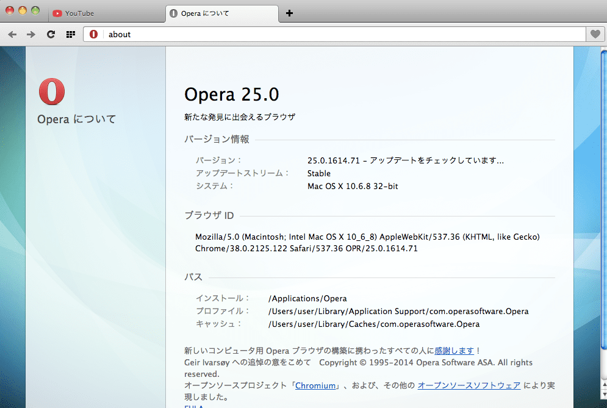Click the キャッシュ label
The width and height of the screenshot is (607, 408).
pos(219,324)
